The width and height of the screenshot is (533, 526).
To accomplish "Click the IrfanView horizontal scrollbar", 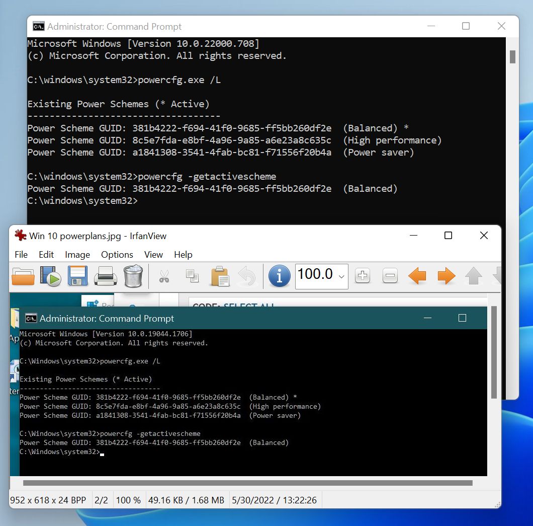I will pyautogui.click(x=248, y=483).
